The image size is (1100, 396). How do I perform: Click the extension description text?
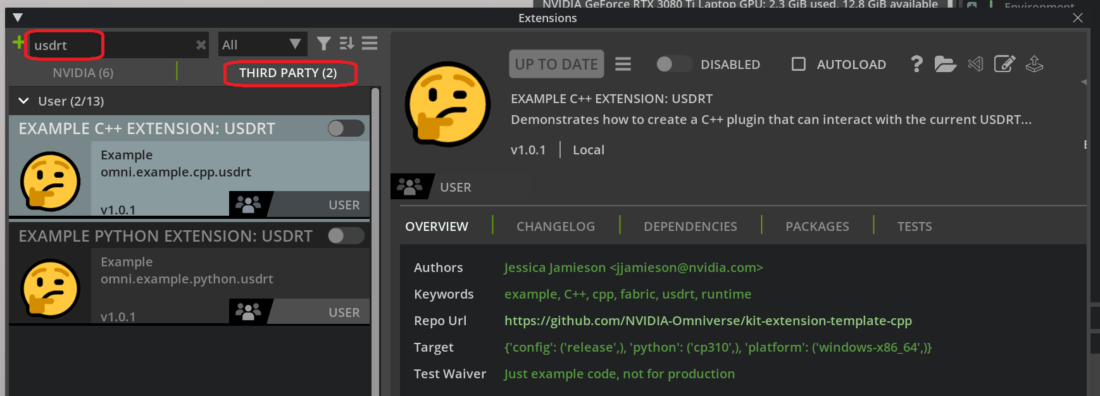click(x=771, y=120)
